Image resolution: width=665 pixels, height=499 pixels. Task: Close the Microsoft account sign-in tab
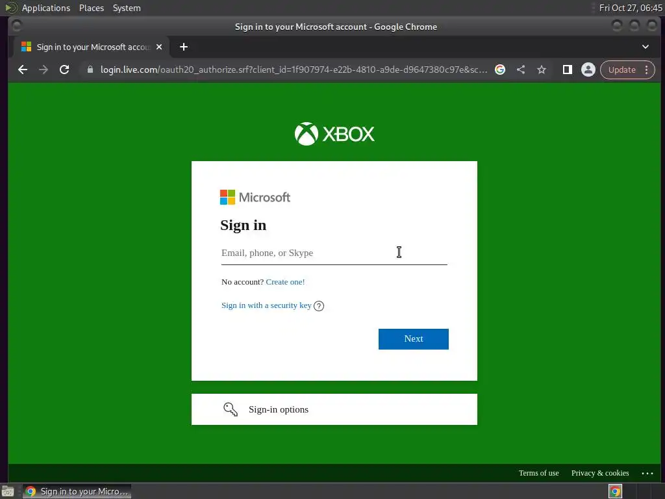[159, 47]
